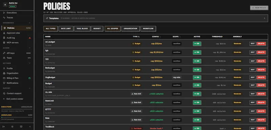Collapse the Access section chevron
The width and height of the screenshot is (271, 130).
click(29, 48)
